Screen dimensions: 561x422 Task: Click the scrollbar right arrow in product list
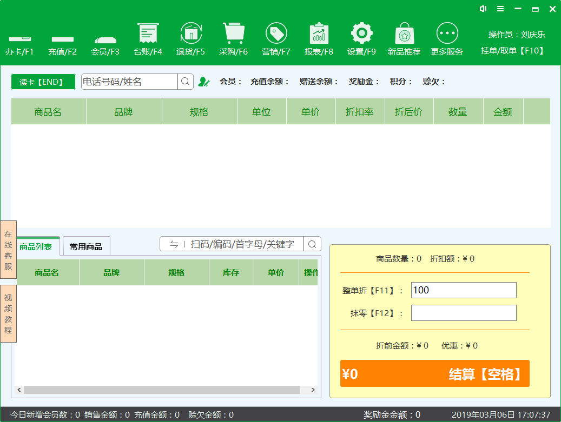pyautogui.click(x=313, y=390)
